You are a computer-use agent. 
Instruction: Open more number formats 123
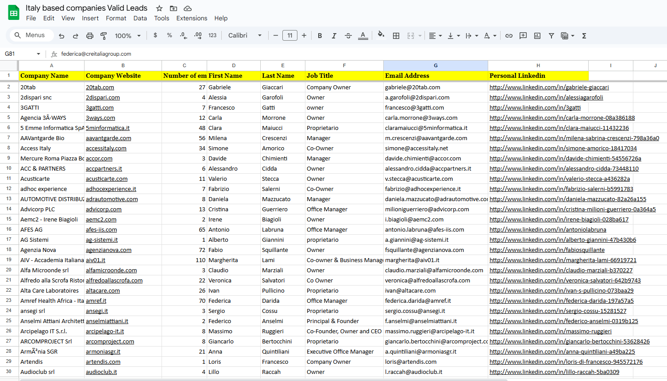point(212,35)
